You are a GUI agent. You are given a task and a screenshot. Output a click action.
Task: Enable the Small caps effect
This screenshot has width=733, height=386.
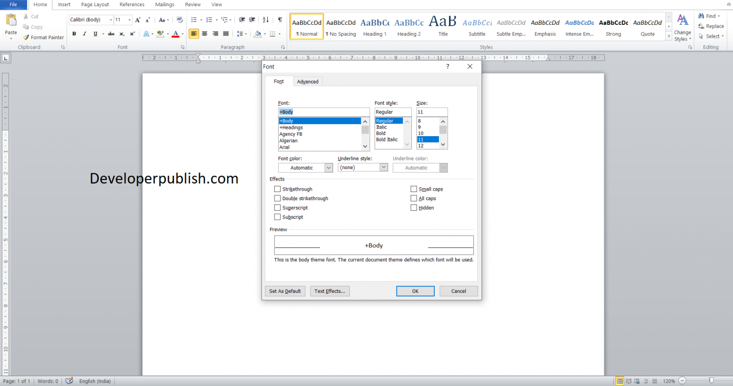[414, 189]
